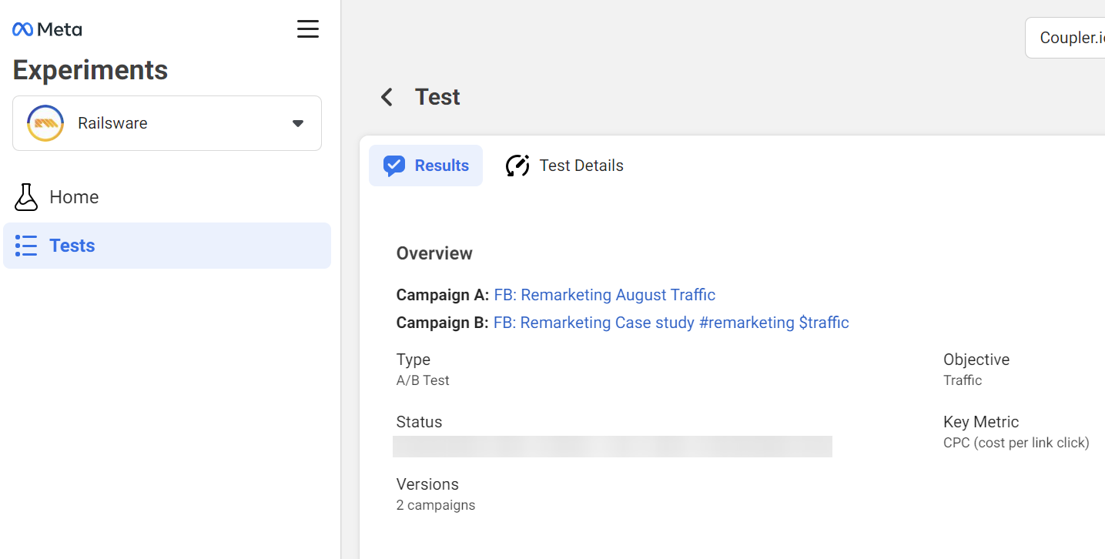1105x559 pixels.
Task: Switch to the Test Details tab
Action: pos(564,166)
